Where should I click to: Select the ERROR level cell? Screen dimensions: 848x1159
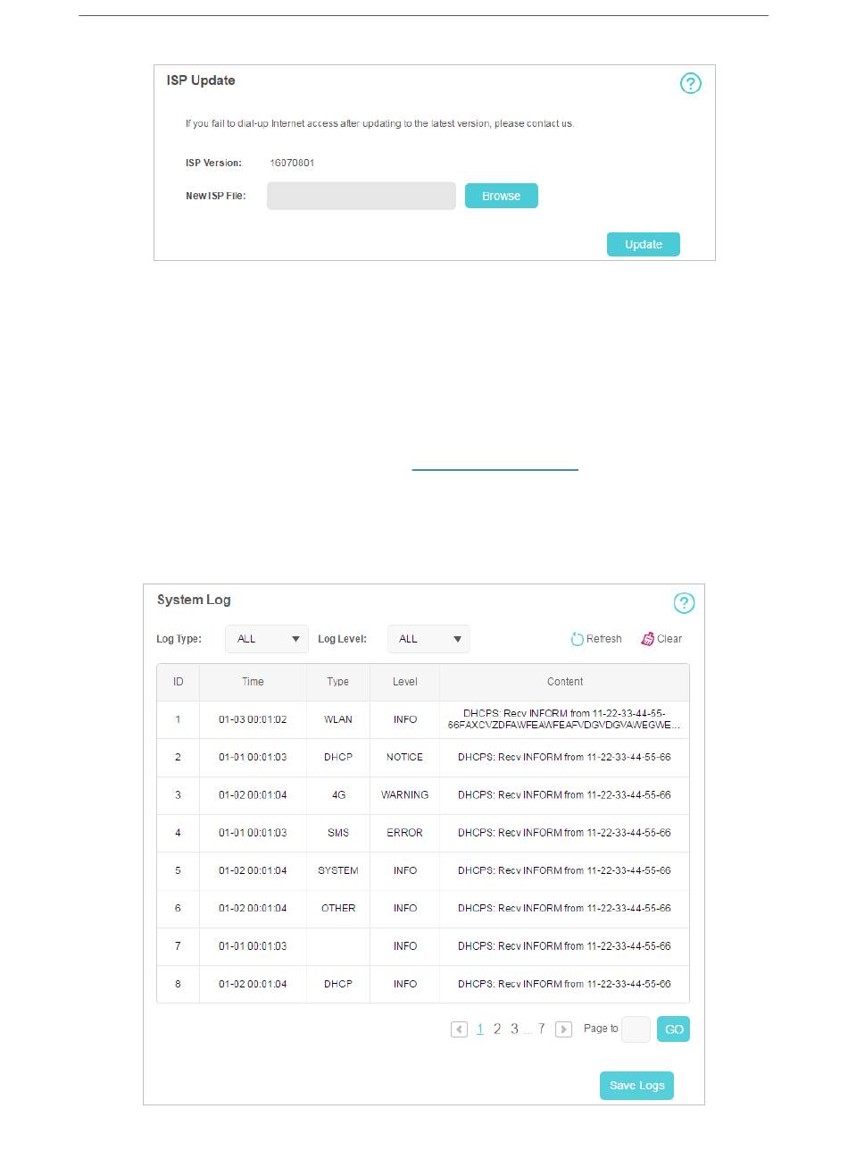(x=405, y=833)
